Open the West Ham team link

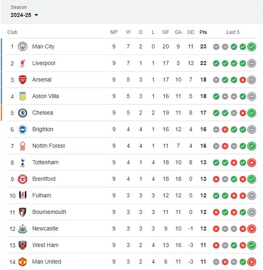coord(45,245)
